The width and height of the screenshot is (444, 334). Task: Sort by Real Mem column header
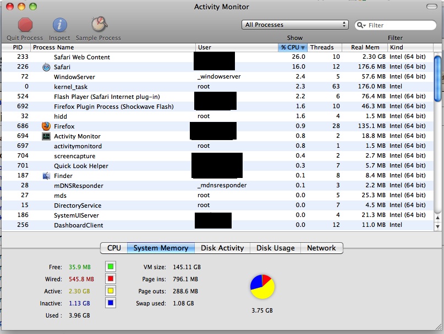[365, 47]
